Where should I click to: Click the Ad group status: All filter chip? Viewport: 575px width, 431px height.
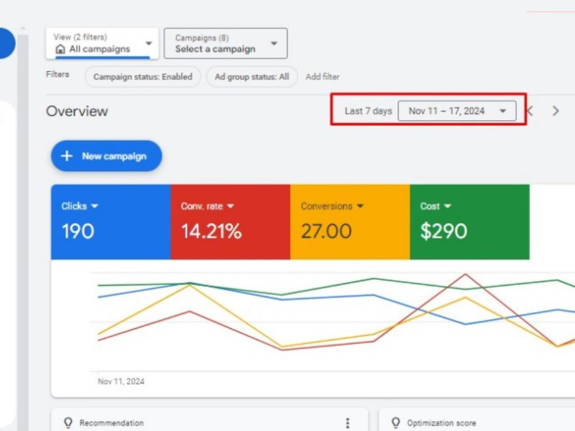click(x=252, y=76)
